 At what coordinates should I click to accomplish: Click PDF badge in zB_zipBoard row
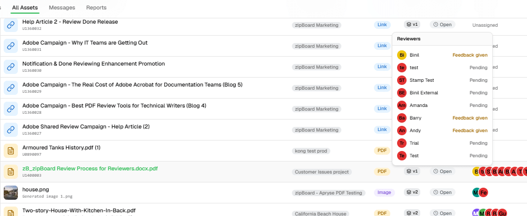(382, 171)
